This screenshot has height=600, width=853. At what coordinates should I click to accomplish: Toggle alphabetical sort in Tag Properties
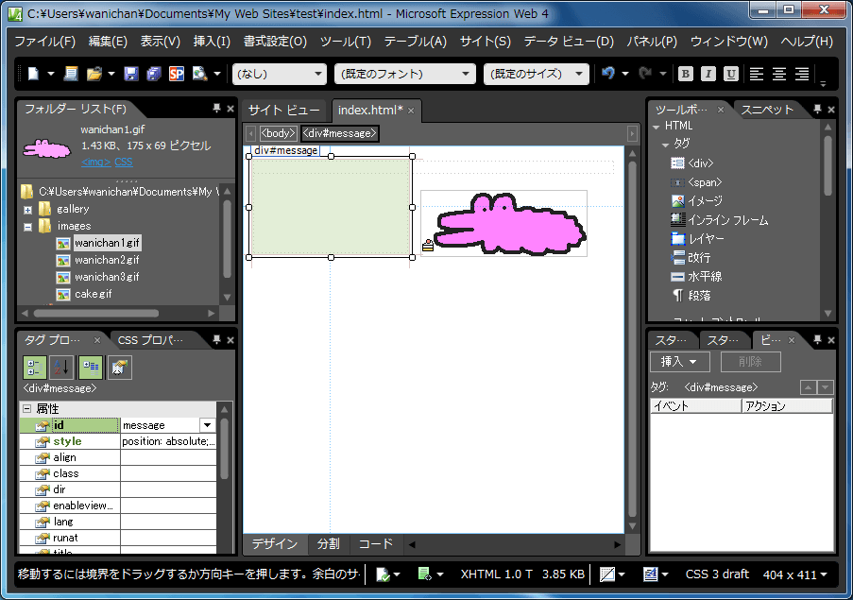click(x=61, y=368)
